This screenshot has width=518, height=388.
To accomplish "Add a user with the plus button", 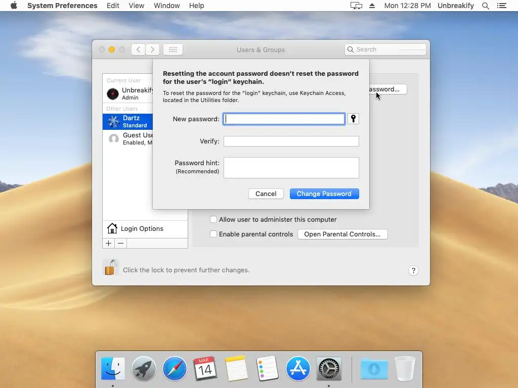I will (108, 243).
